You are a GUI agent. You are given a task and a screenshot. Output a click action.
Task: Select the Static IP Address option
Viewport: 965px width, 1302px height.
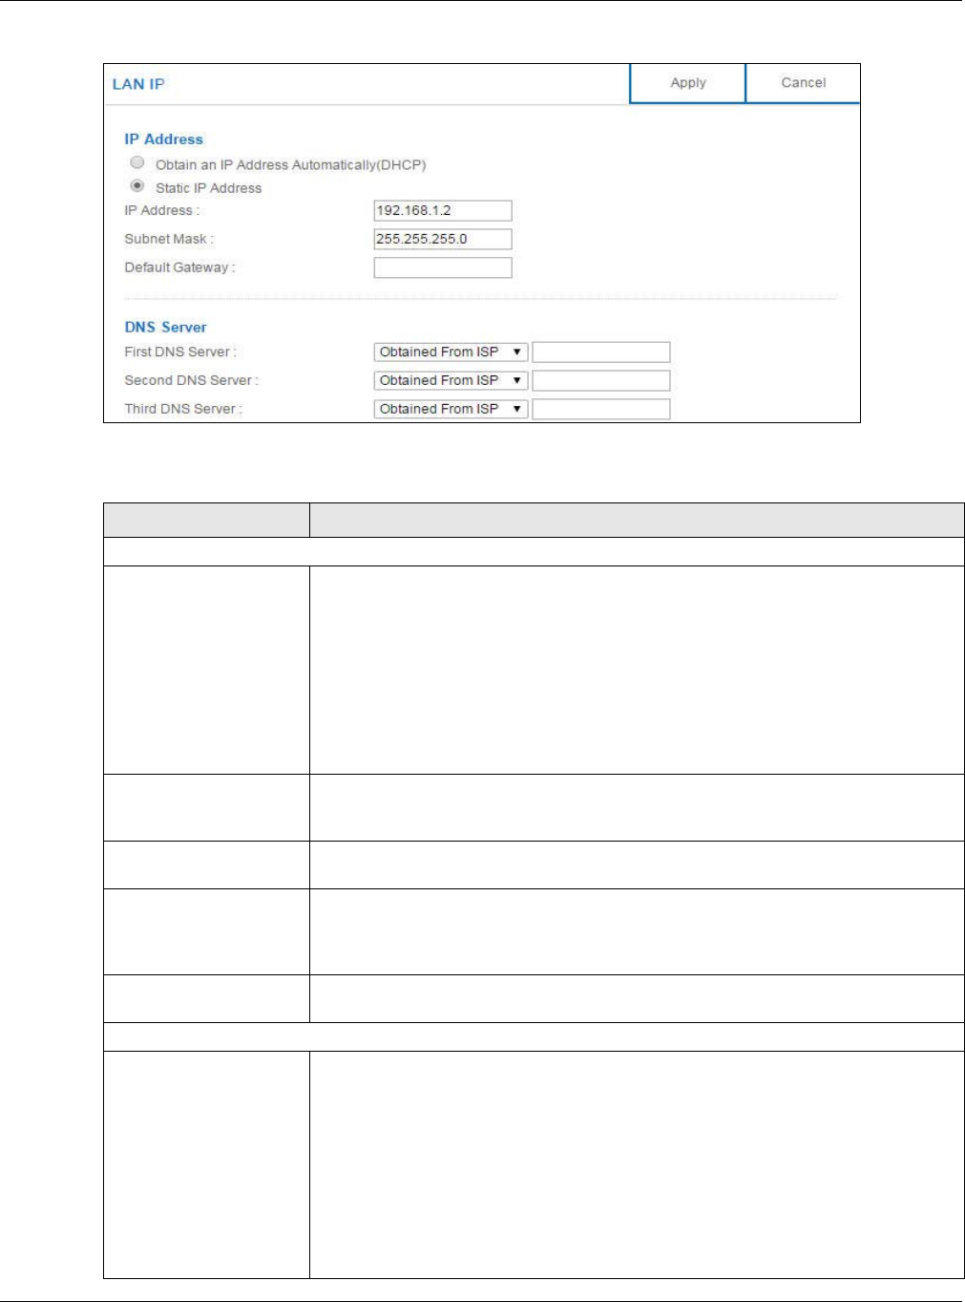(137, 186)
